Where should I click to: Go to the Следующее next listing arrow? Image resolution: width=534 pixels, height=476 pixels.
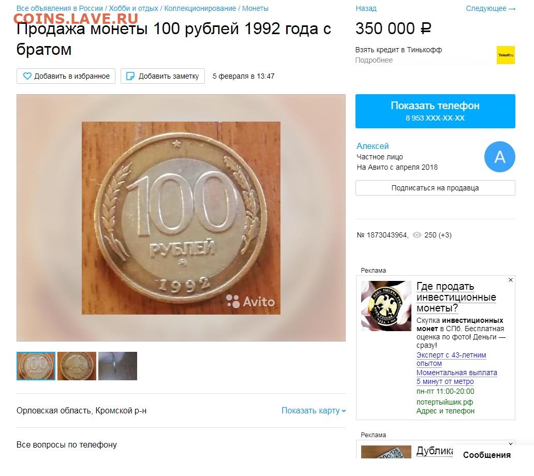491,8
